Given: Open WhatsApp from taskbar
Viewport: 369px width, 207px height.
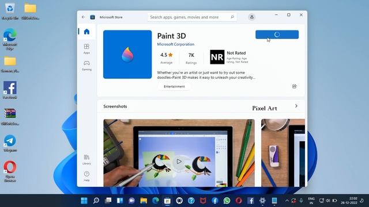Looking at the screenshot, I should coord(227,201).
